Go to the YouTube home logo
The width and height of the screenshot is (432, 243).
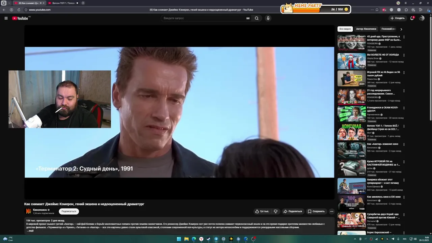point(20,18)
